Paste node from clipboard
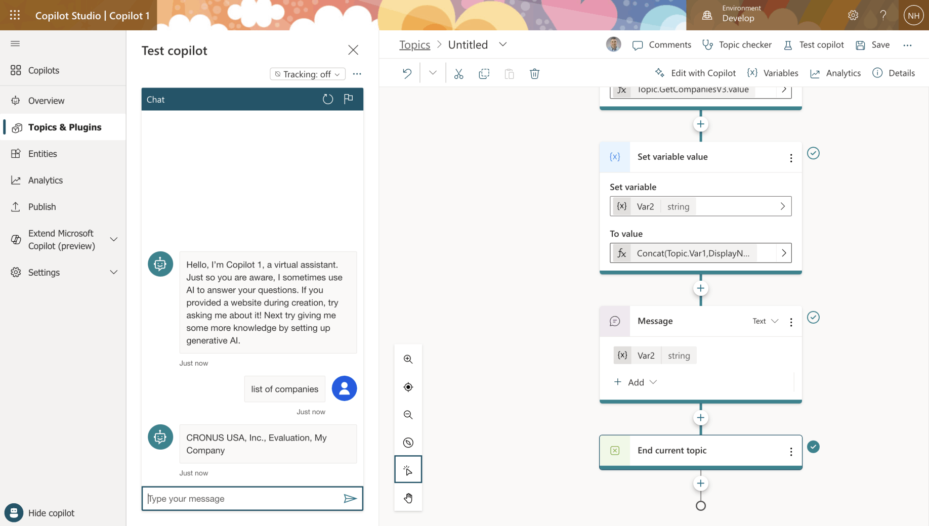 [510, 74]
